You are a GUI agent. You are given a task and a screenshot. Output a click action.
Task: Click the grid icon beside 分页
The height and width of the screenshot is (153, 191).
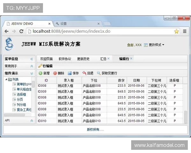click(x=14, y=99)
